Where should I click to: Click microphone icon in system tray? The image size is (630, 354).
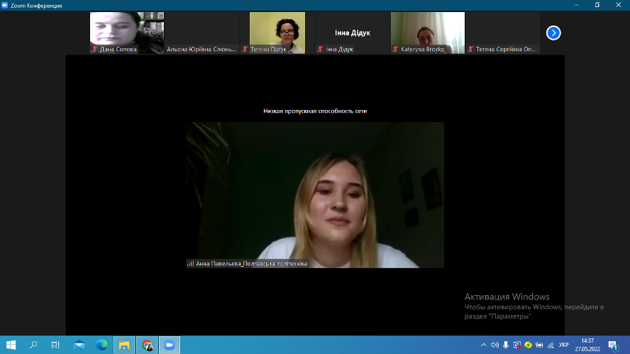click(506, 345)
